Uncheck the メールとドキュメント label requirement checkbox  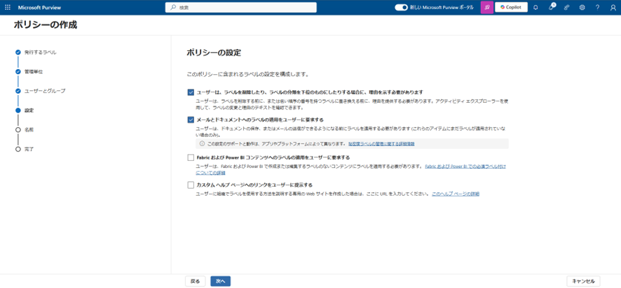point(191,120)
